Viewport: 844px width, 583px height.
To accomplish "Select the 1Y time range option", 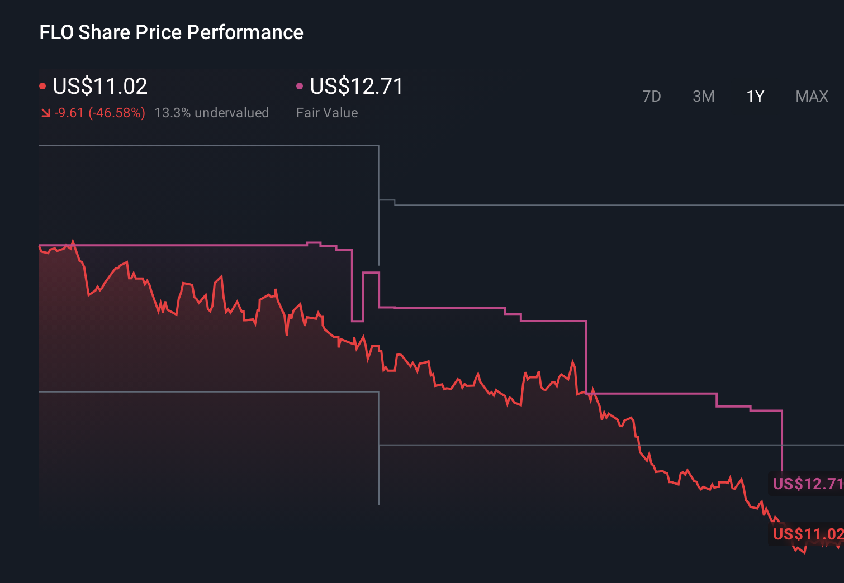I will (755, 96).
